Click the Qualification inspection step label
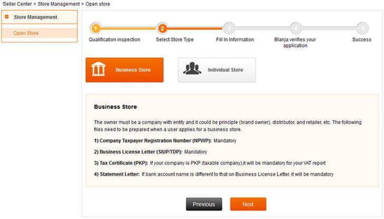This screenshot has width=384, height=219. point(114,39)
